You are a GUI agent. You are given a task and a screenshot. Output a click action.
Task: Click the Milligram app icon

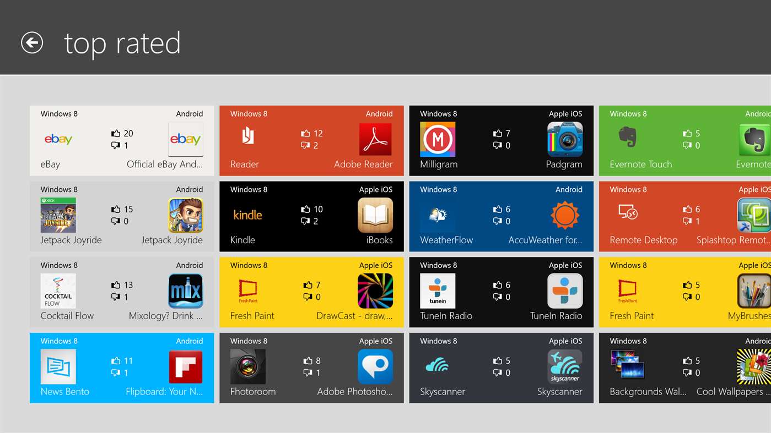[x=438, y=140]
